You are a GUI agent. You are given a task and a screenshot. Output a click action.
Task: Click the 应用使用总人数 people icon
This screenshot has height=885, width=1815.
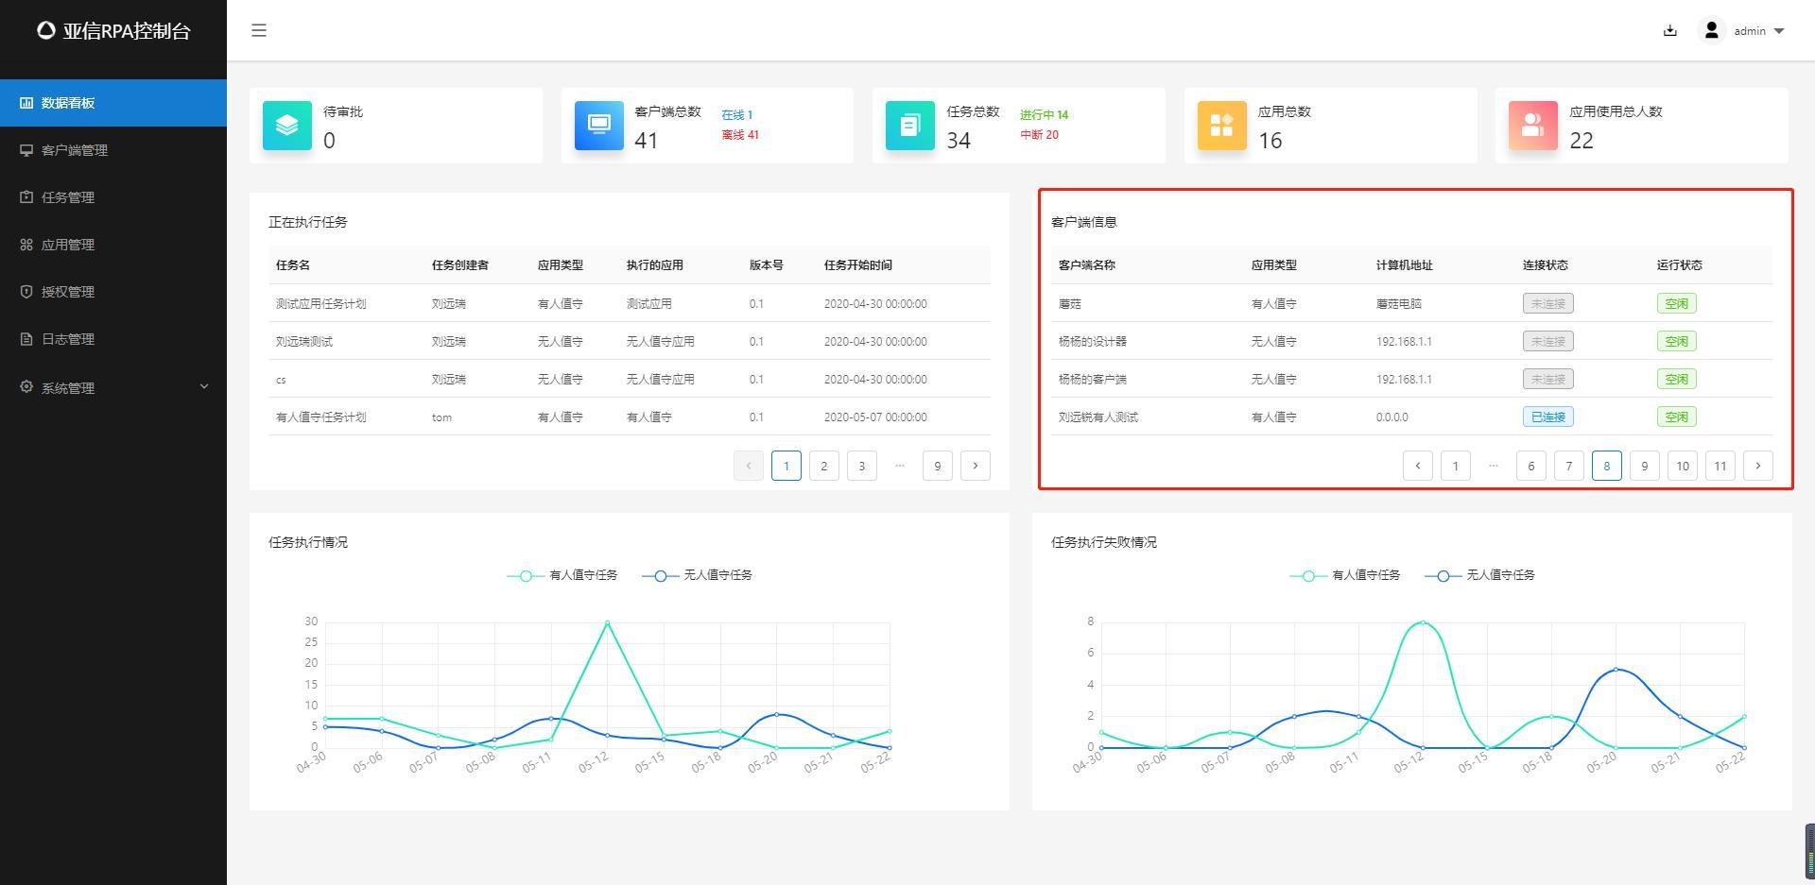pos(1533,126)
